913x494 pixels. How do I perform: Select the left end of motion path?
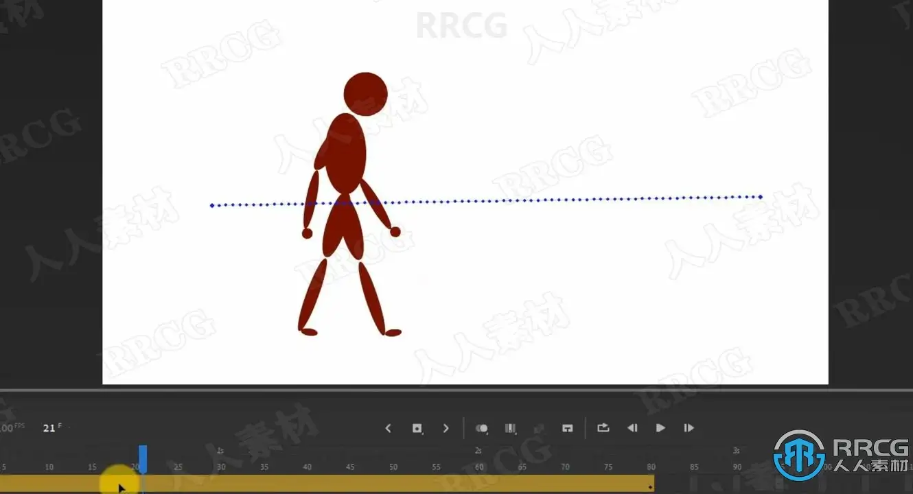tap(211, 205)
